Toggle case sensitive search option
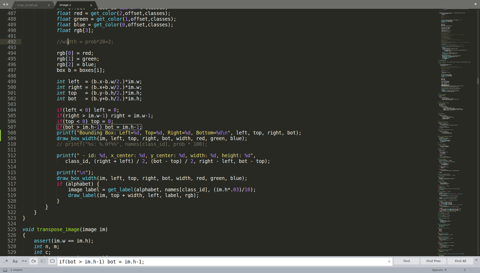The height and width of the screenshot is (273, 480). pos(15,261)
